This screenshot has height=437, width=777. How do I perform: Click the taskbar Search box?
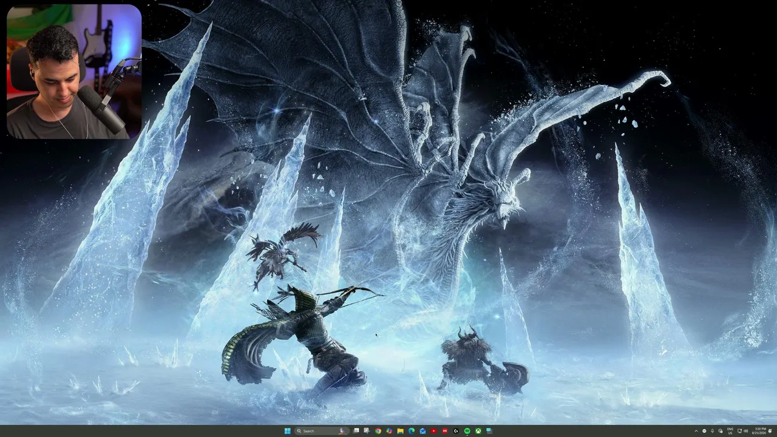[x=322, y=431]
